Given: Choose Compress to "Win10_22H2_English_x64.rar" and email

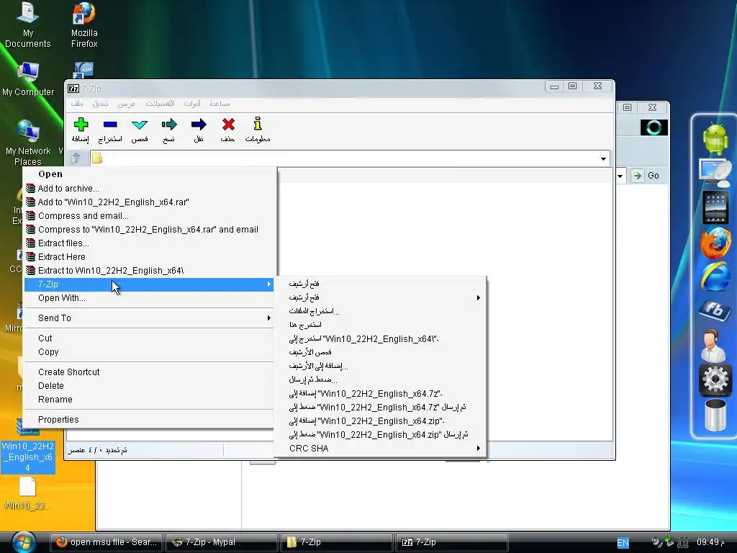Looking at the screenshot, I should [x=148, y=230].
